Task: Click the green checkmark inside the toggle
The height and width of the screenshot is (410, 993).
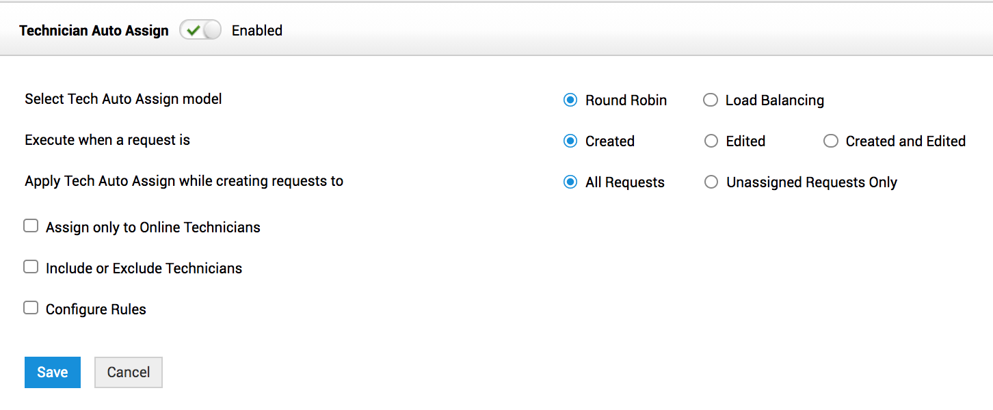Action: [x=193, y=31]
